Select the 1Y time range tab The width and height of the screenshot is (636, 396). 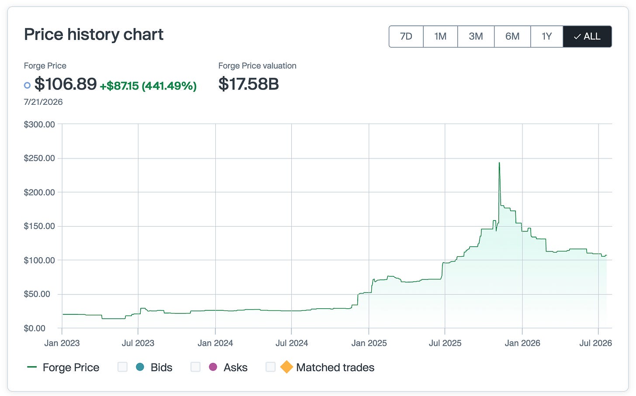pyautogui.click(x=547, y=36)
